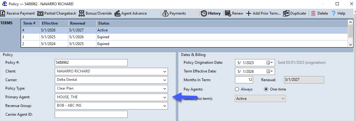Sort terms by Status column header
This screenshot has width=356, height=121.
point(222,23)
